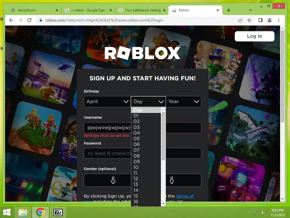Click the browser forward arrow
This screenshot has height=218, width=290.
click(20, 20)
